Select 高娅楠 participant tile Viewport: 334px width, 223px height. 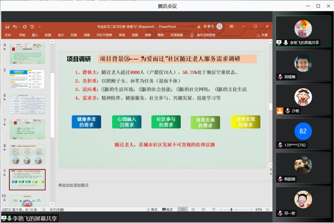tap(303, 65)
